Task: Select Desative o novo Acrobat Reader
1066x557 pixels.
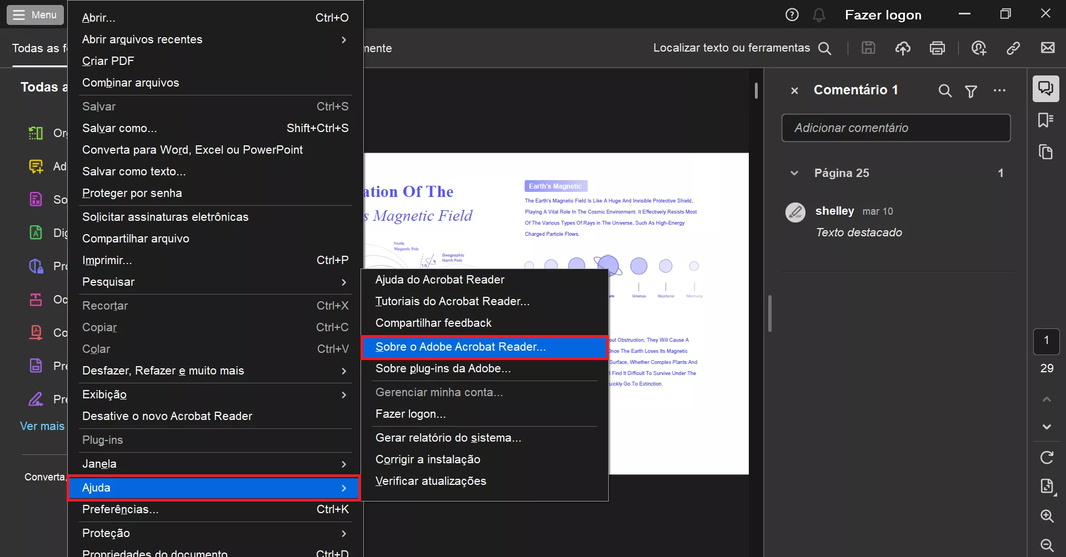Action: (214, 416)
